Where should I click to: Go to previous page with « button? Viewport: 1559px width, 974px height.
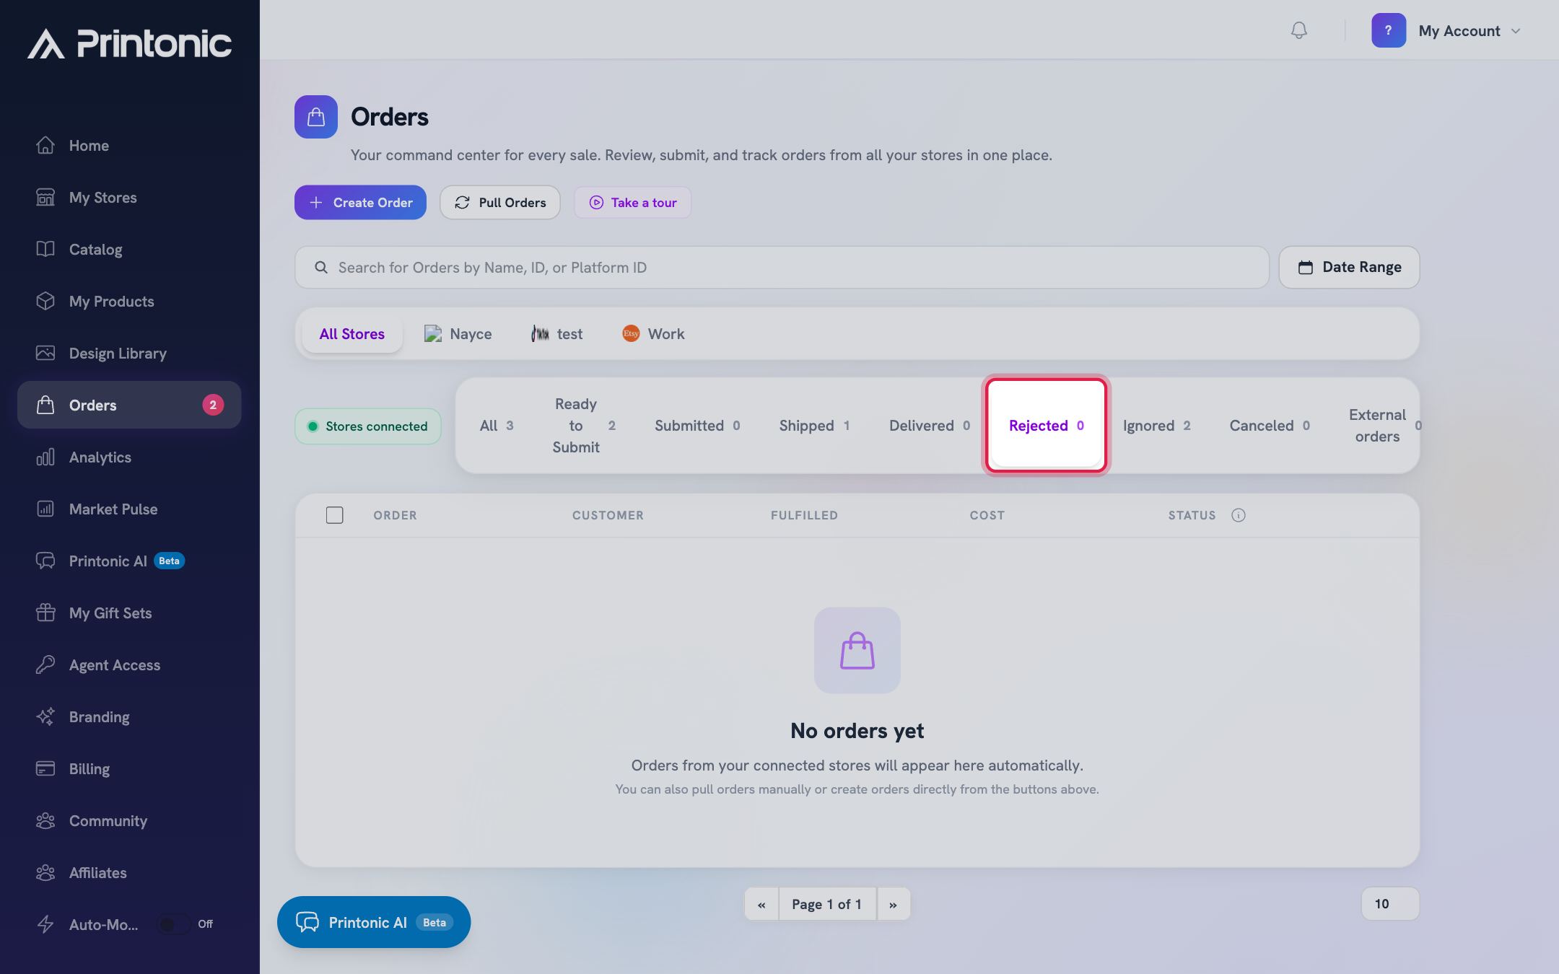[x=761, y=904]
